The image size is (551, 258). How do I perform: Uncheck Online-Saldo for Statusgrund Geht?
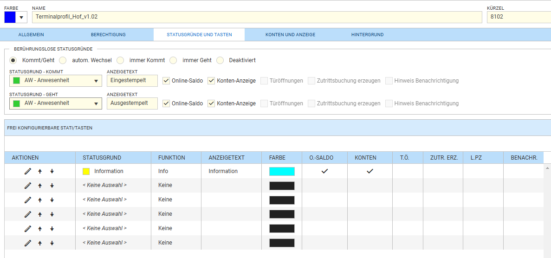tap(166, 103)
